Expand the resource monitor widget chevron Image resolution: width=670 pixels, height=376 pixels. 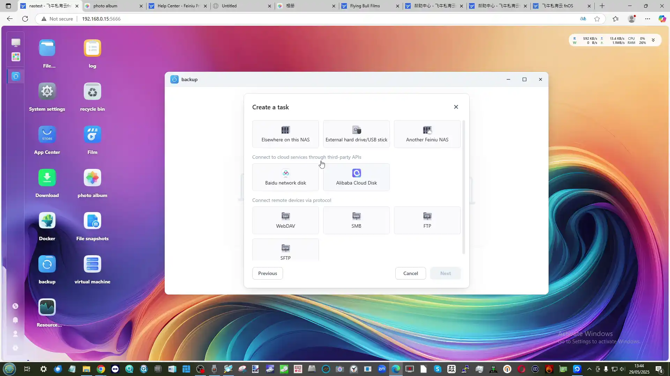click(x=653, y=40)
